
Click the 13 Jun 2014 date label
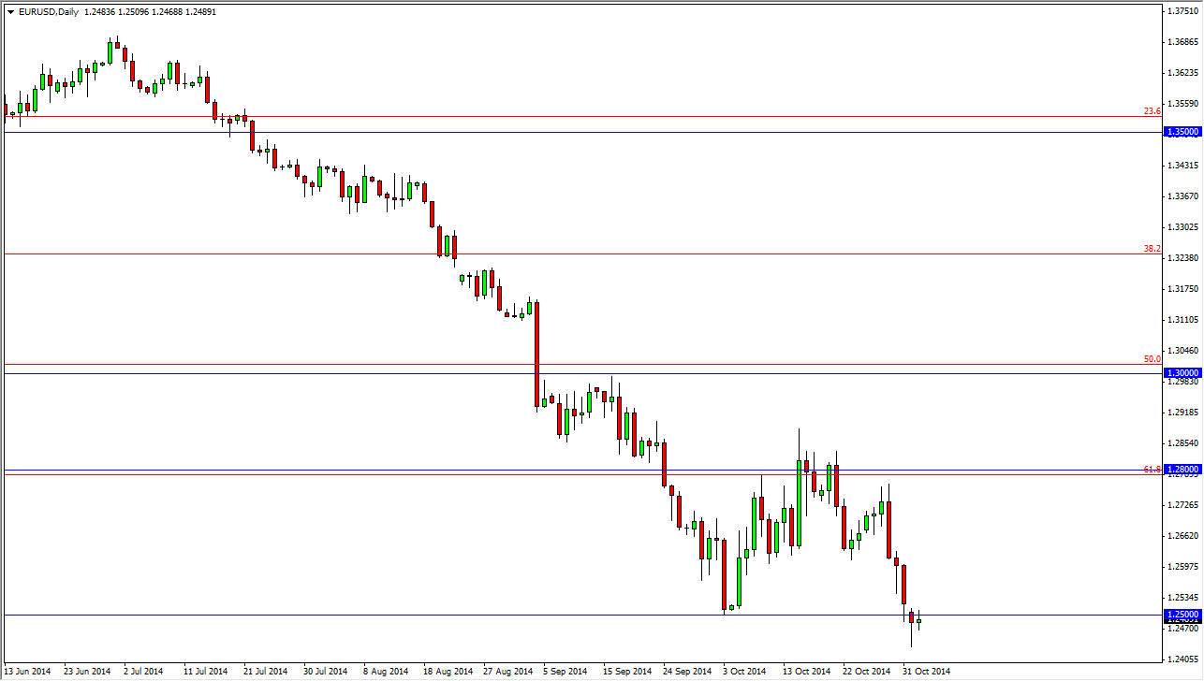[28, 672]
